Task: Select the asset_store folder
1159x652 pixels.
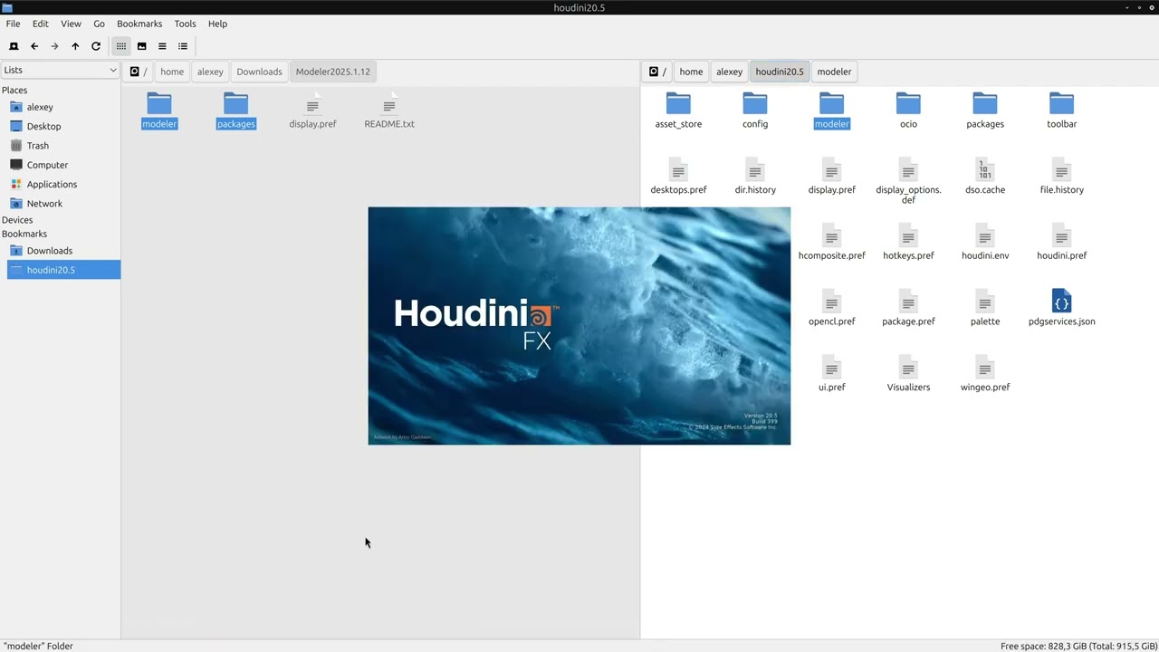Action: [678, 110]
